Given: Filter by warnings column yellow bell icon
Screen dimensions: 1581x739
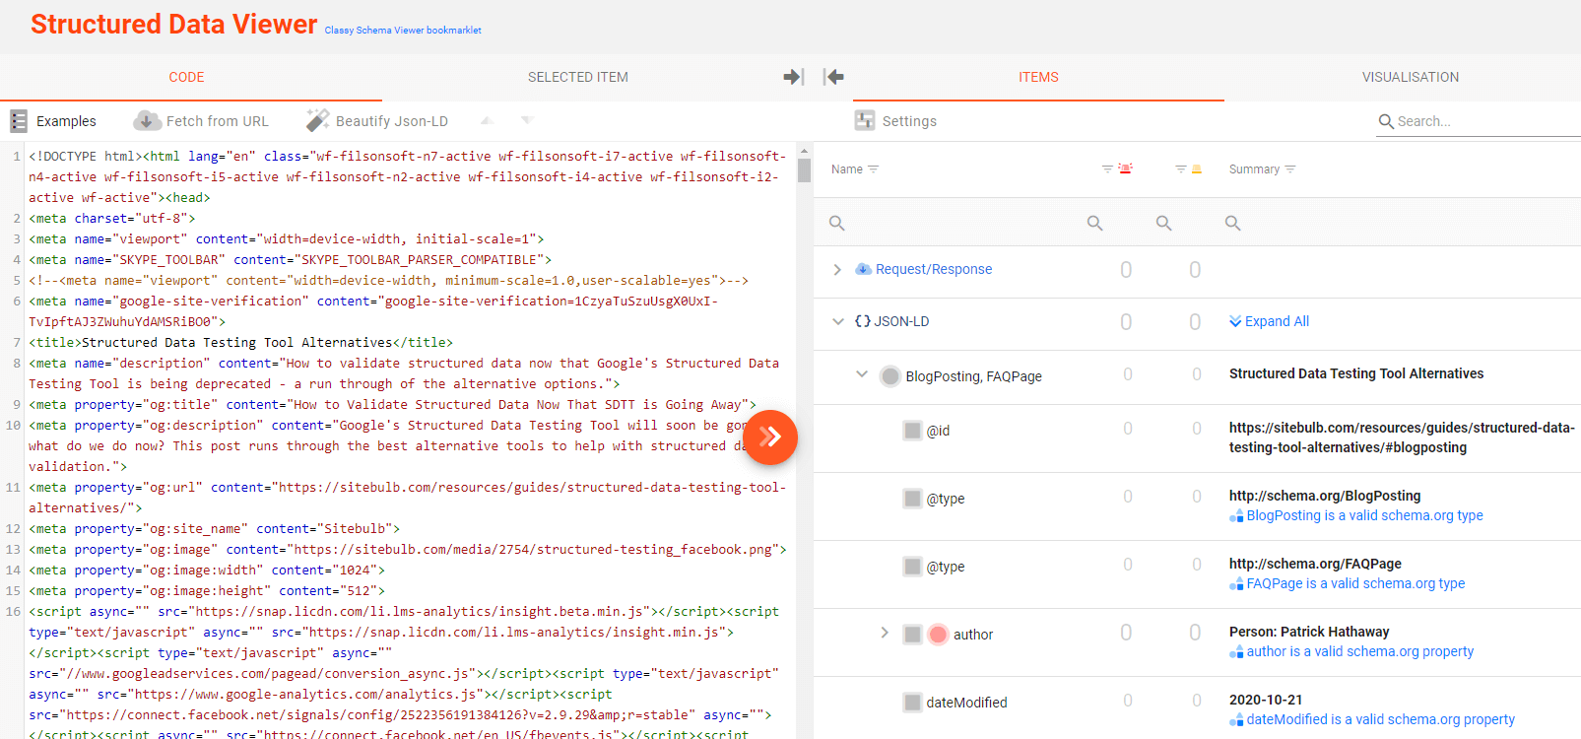Looking at the screenshot, I should 1197,169.
